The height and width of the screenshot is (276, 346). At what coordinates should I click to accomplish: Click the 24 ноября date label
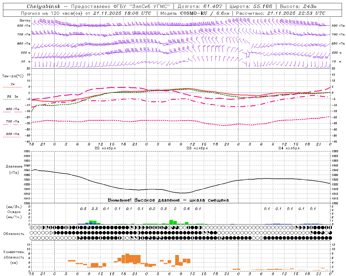[289, 148]
